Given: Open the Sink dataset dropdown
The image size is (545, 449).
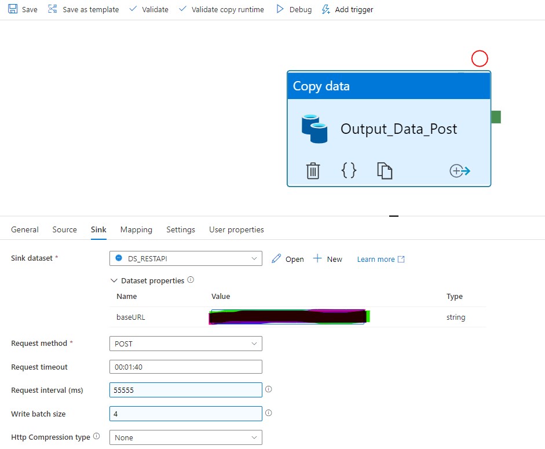Looking at the screenshot, I should click(254, 259).
